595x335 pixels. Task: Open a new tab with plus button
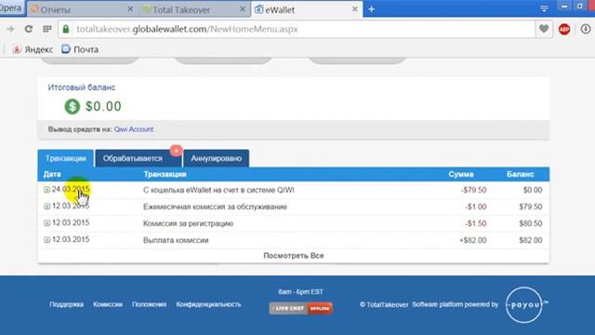(372, 9)
